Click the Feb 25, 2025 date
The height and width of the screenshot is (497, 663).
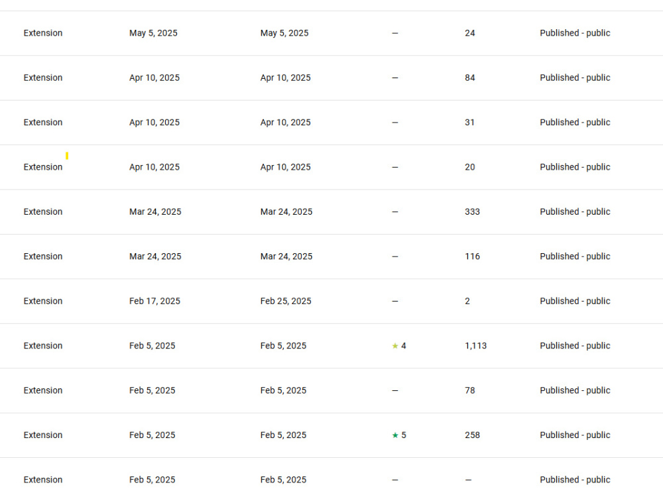click(x=286, y=301)
